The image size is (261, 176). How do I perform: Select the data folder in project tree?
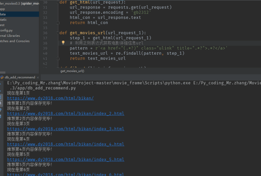pyautogui.click(x=20, y=14)
